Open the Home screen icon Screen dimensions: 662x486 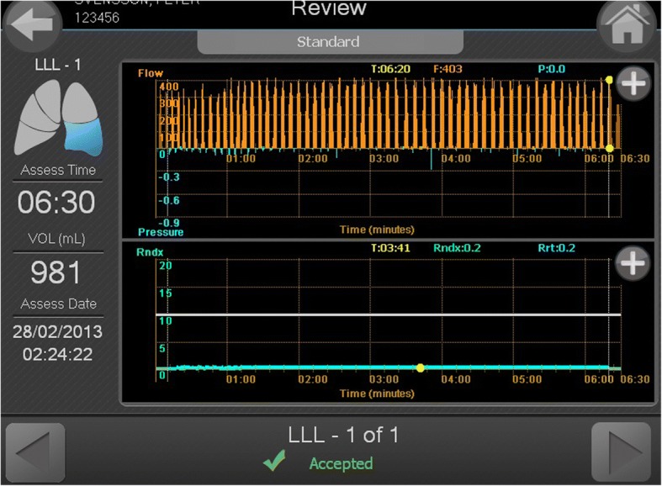point(628,26)
